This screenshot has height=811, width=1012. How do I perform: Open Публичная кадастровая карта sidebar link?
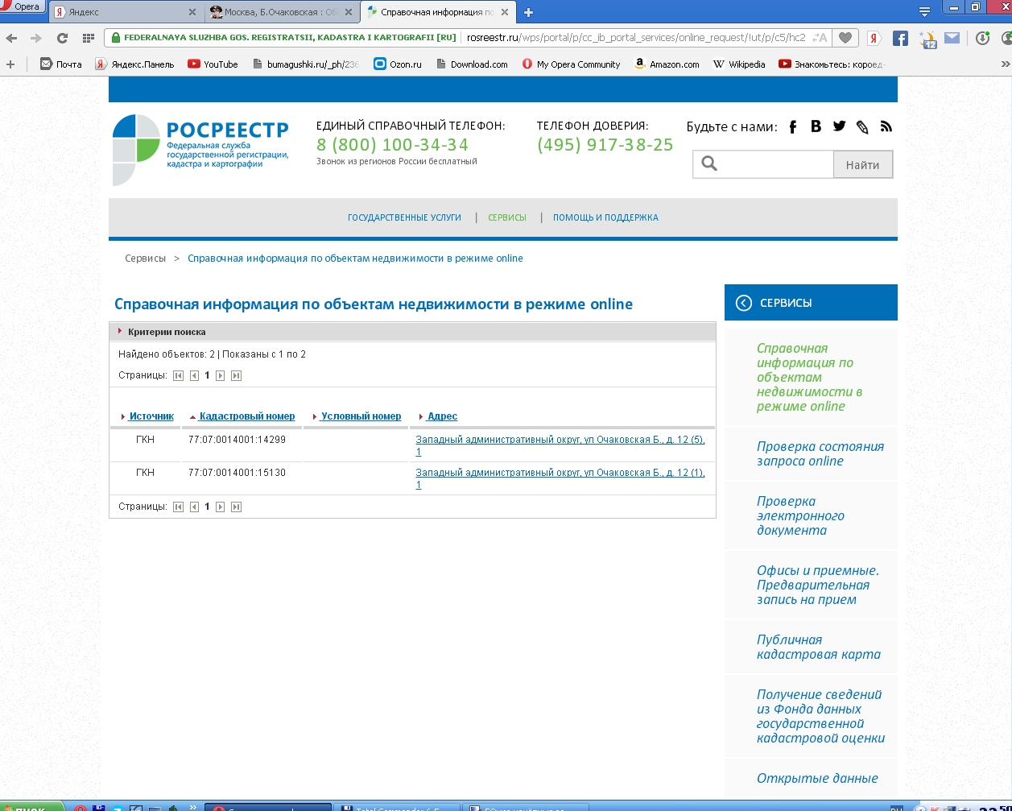pyautogui.click(x=818, y=647)
